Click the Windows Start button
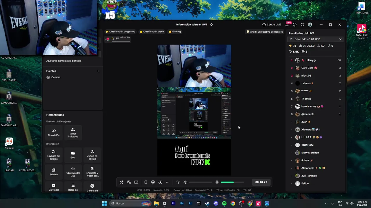The image size is (371, 208). (104, 204)
